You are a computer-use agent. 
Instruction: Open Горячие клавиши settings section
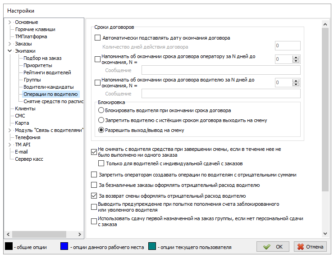(33, 29)
